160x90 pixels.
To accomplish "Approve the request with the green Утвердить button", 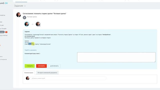I will [x=30, y=66].
